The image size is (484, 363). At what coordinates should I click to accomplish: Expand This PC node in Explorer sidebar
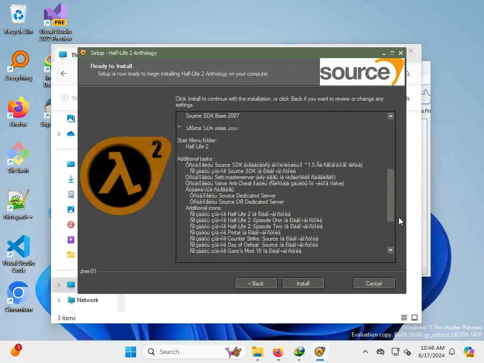coord(59,285)
